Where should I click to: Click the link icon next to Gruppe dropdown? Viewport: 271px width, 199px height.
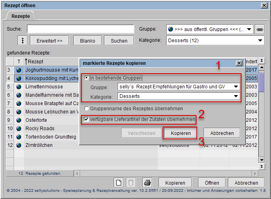(259, 29)
